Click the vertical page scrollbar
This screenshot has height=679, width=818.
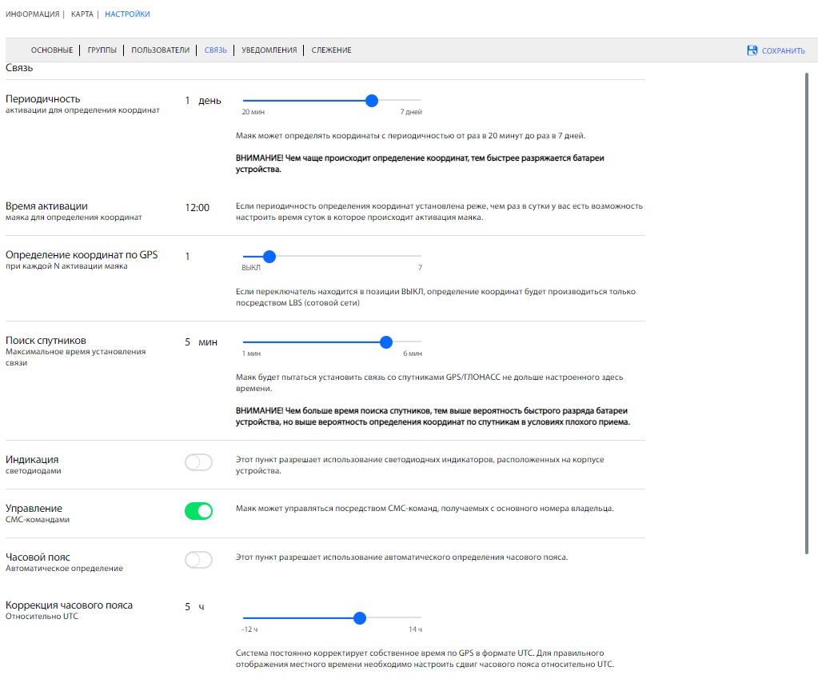point(806,312)
